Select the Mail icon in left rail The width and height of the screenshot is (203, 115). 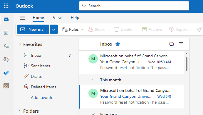(x=6, y=20)
